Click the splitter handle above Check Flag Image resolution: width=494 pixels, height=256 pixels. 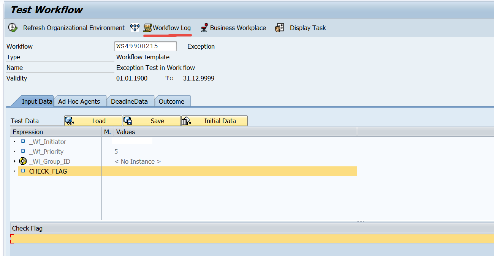coord(360,221)
